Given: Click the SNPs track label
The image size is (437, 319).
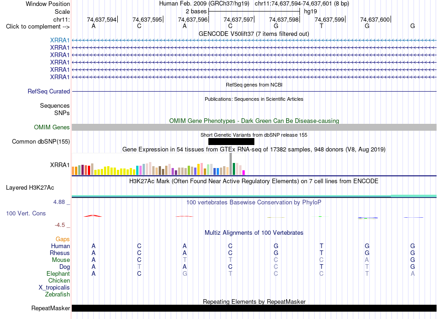Looking at the screenshot, I should (62, 113).
